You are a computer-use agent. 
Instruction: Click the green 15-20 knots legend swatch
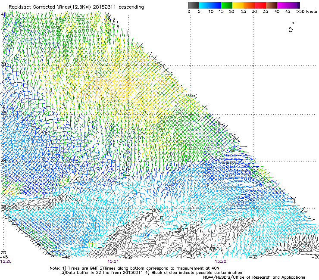227,5
